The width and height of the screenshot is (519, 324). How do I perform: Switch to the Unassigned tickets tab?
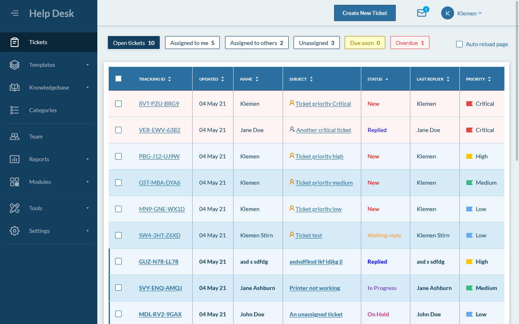click(316, 43)
